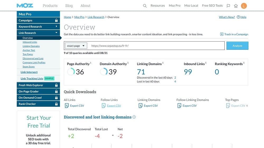Image resolution: width=264 pixels, height=148 pixels.
Task: Open Anchor Text sidebar link
Action: coord(29,50)
